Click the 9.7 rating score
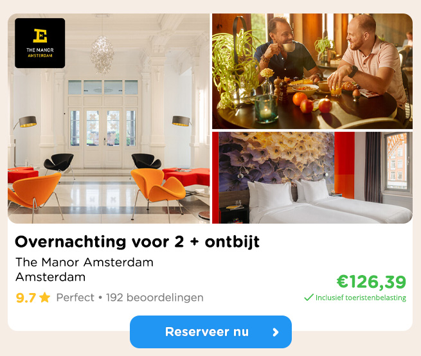The image size is (421, 356). pos(26,298)
